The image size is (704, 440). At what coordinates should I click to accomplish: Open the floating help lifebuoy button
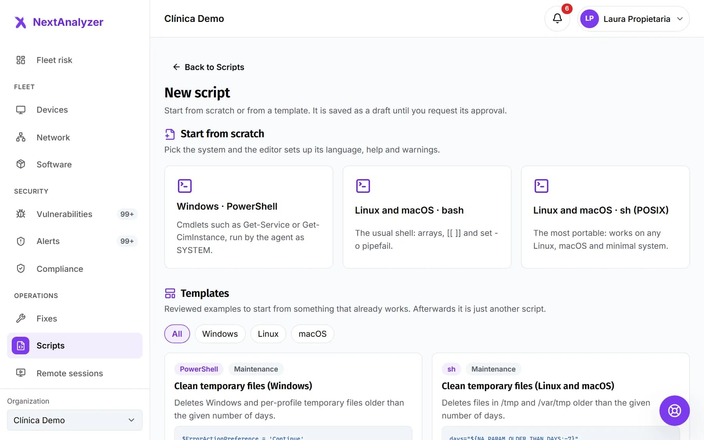(x=674, y=411)
